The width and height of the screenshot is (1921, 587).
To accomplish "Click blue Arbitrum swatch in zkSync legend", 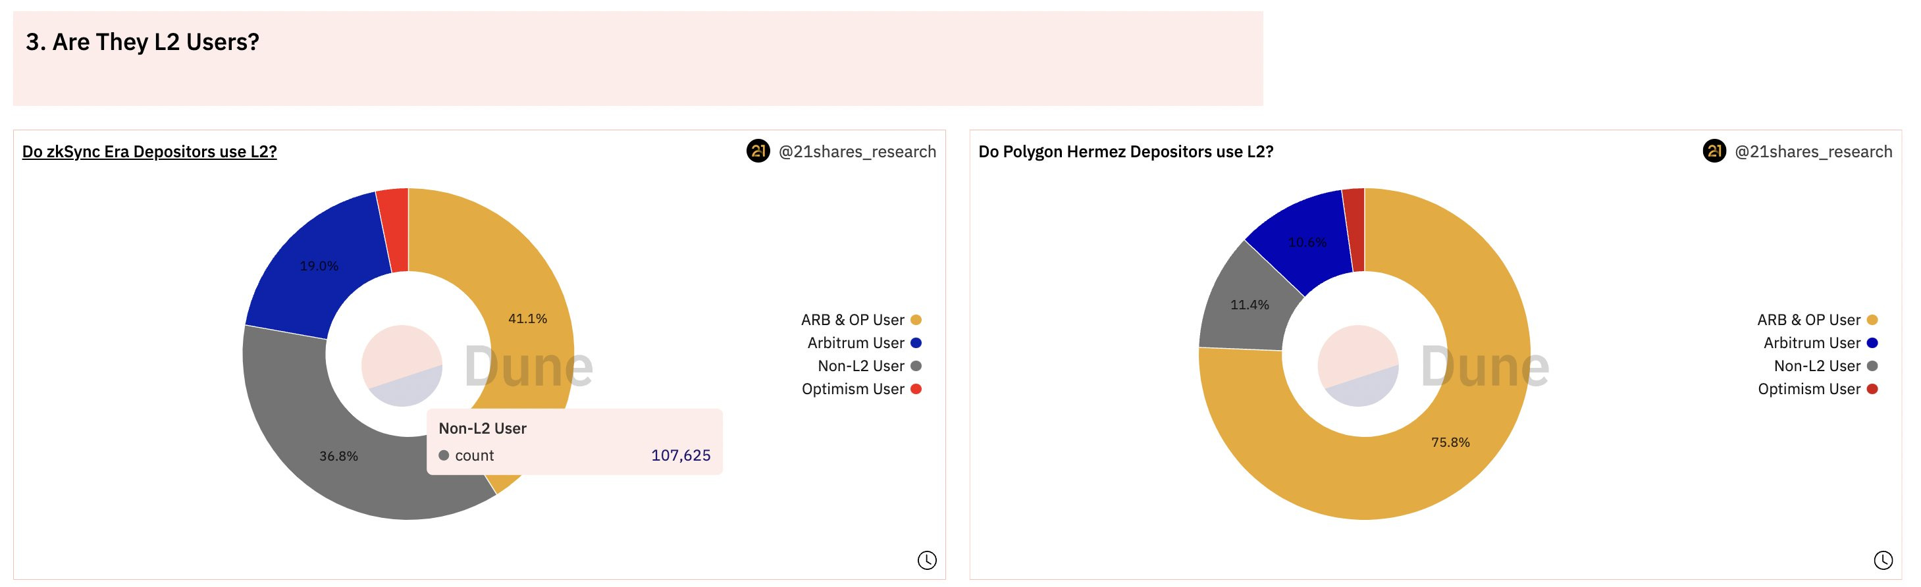I will pyautogui.click(x=916, y=343).
